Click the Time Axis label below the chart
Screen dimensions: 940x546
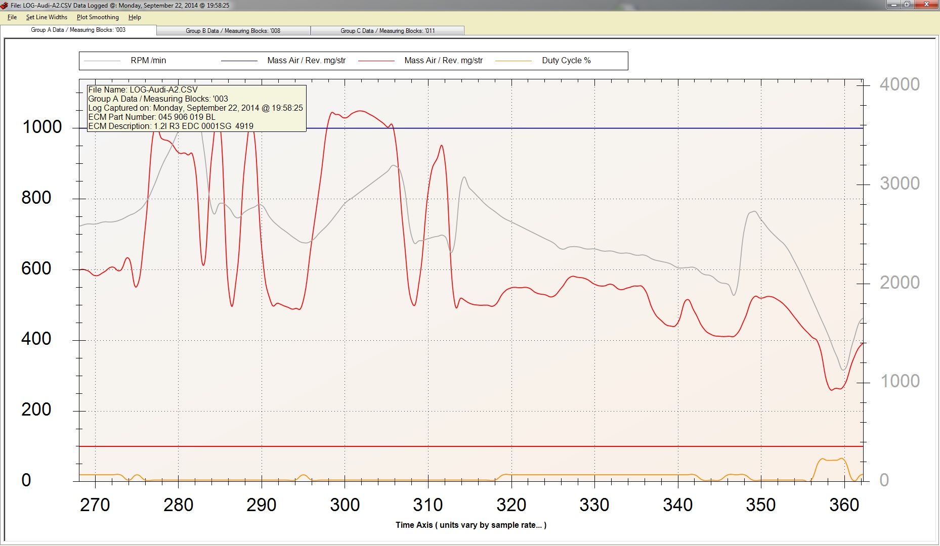[471, 525]
